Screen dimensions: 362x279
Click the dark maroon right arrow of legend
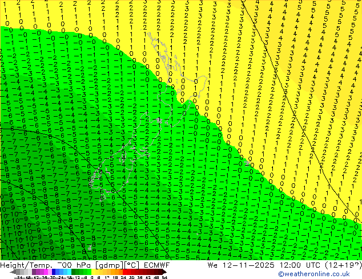(164, 272)
